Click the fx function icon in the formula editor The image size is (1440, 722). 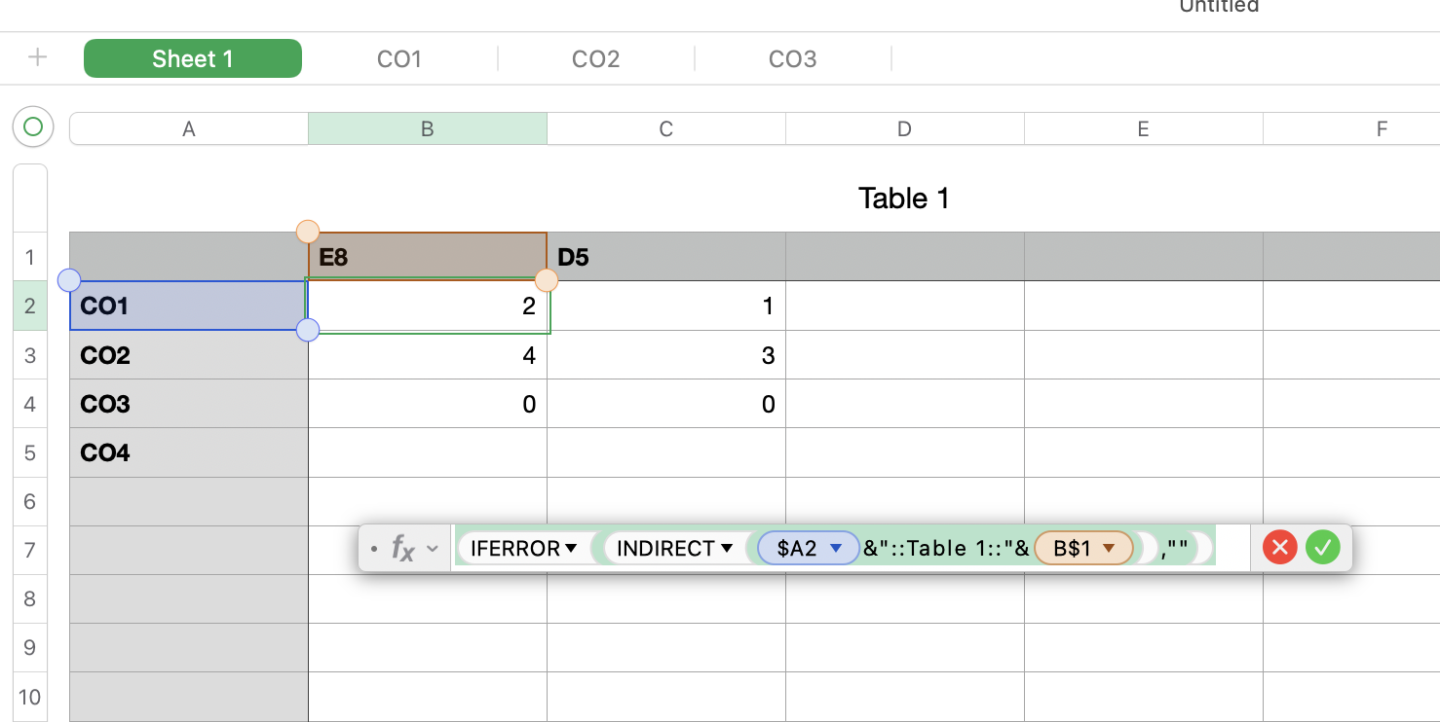coord(401,549)
